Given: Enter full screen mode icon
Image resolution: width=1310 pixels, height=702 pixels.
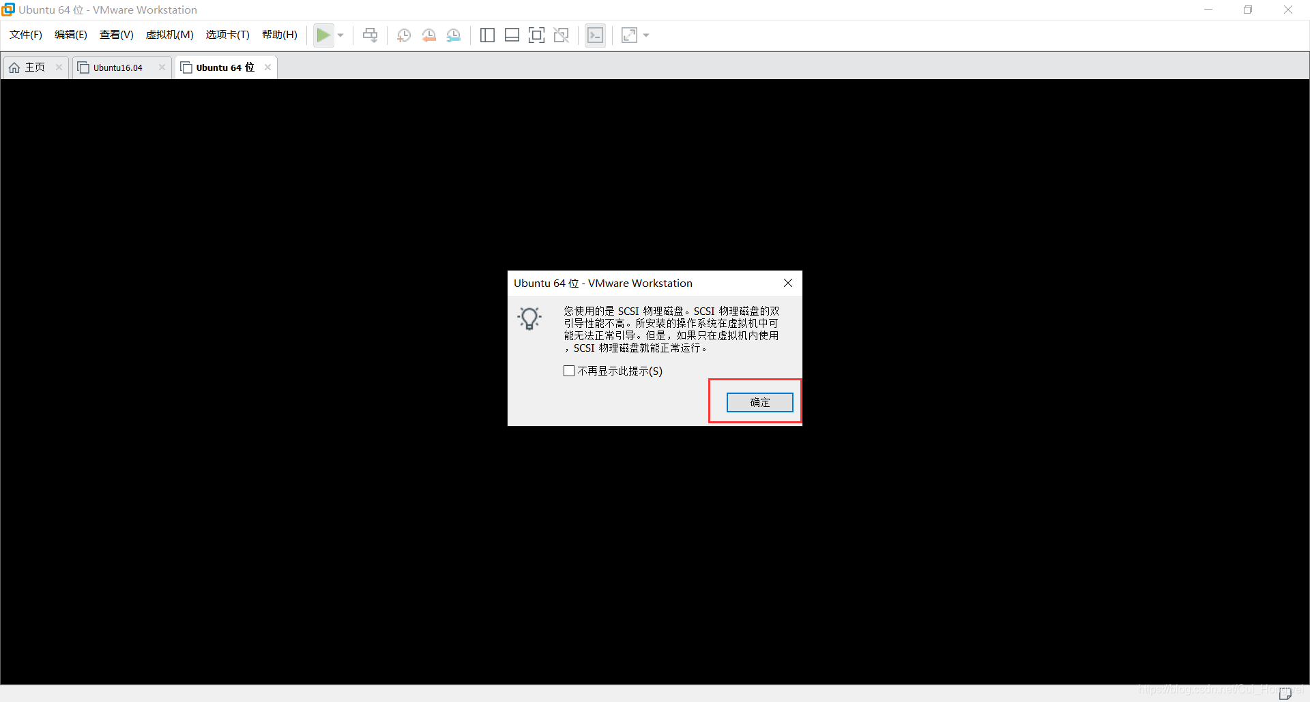Looking at the screenshot, I should (x=536, y=35).
